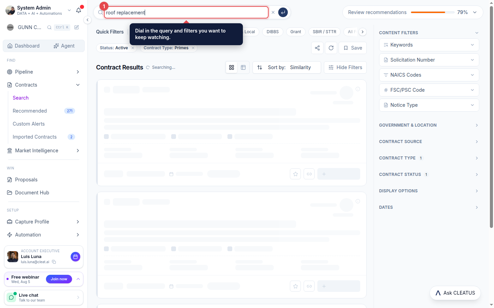This screenshot has height=308, width=494.
Task: Open Ask CLEATUS assistant
Action: [455, 293]
